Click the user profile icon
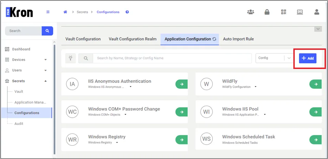This screenshot has width=328, height=159. tap(317, 12)
